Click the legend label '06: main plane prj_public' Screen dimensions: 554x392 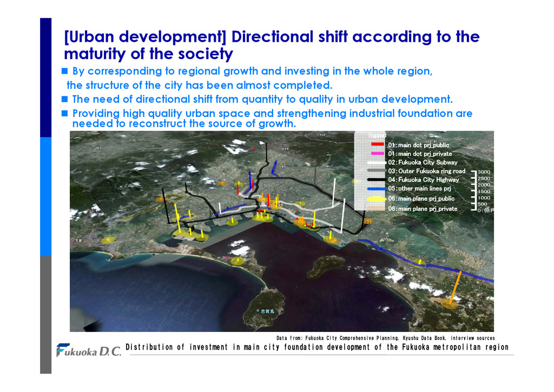click(421, 199)
